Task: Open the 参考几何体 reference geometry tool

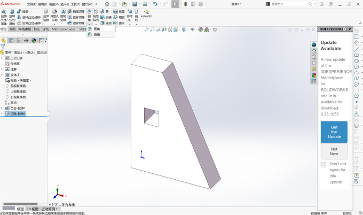Action: [x=130, y=16]
